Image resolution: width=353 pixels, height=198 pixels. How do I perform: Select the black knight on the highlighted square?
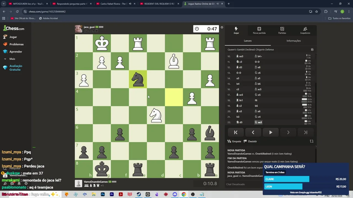coord(138,79)
